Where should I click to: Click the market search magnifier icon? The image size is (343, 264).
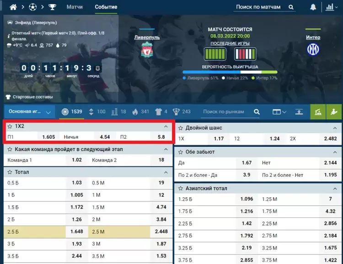tap(257, 112)
